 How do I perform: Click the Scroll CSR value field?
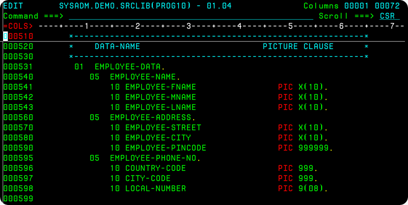389,16
